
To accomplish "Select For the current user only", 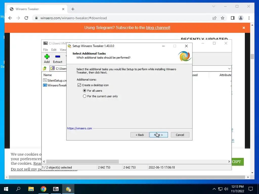I will tap(84, 96).
